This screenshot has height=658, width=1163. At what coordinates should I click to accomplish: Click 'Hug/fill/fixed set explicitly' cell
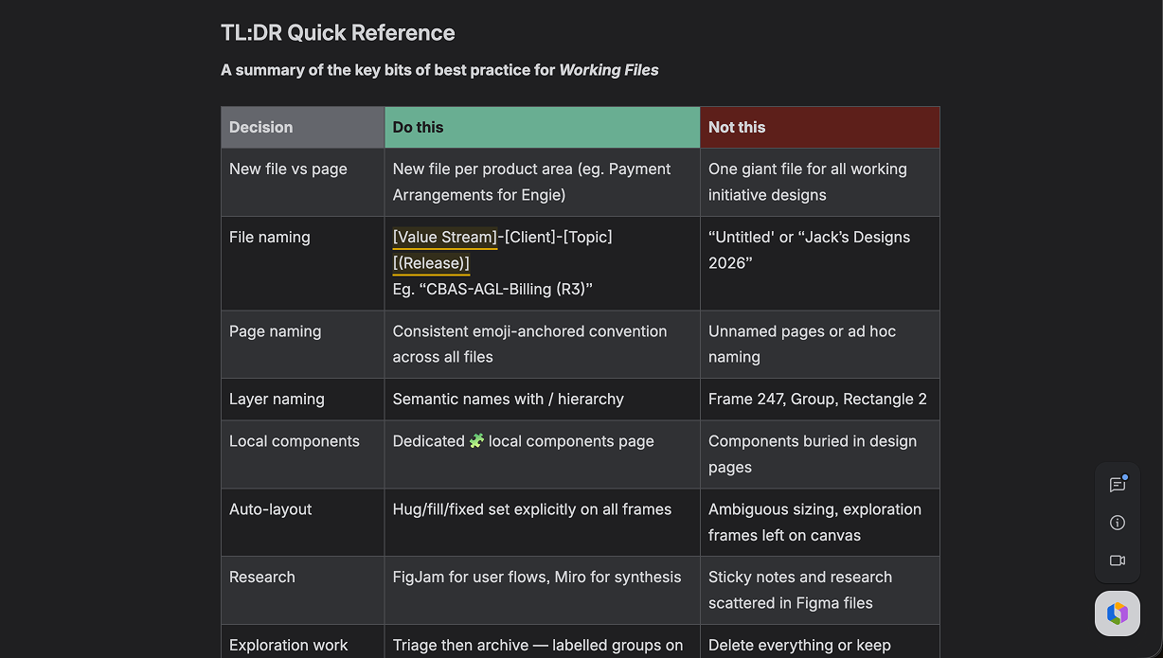[543, 523]
